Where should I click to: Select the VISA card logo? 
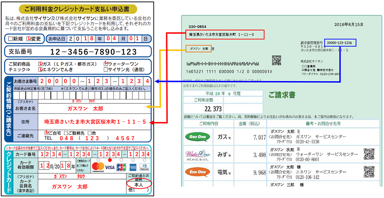coord(110,167)
